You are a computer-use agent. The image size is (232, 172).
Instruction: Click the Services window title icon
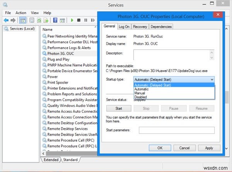[x=5, y=5]
